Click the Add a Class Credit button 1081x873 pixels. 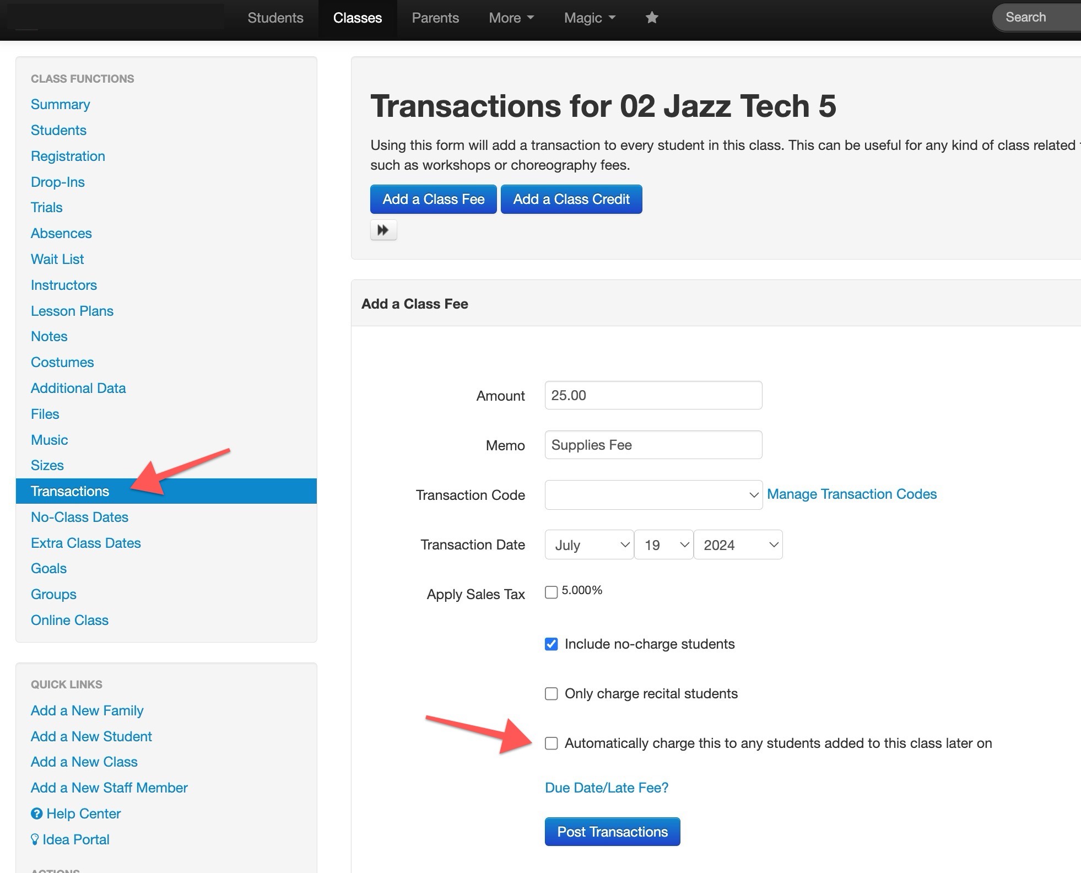coord(571,199)
